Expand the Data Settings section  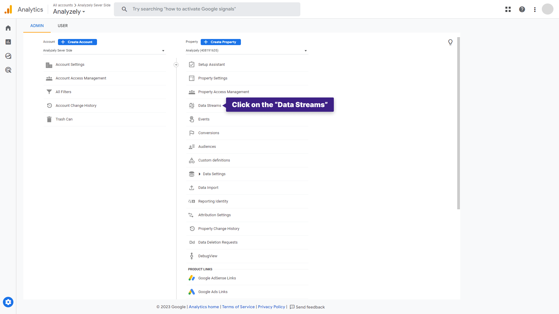(x=200, y=174)
